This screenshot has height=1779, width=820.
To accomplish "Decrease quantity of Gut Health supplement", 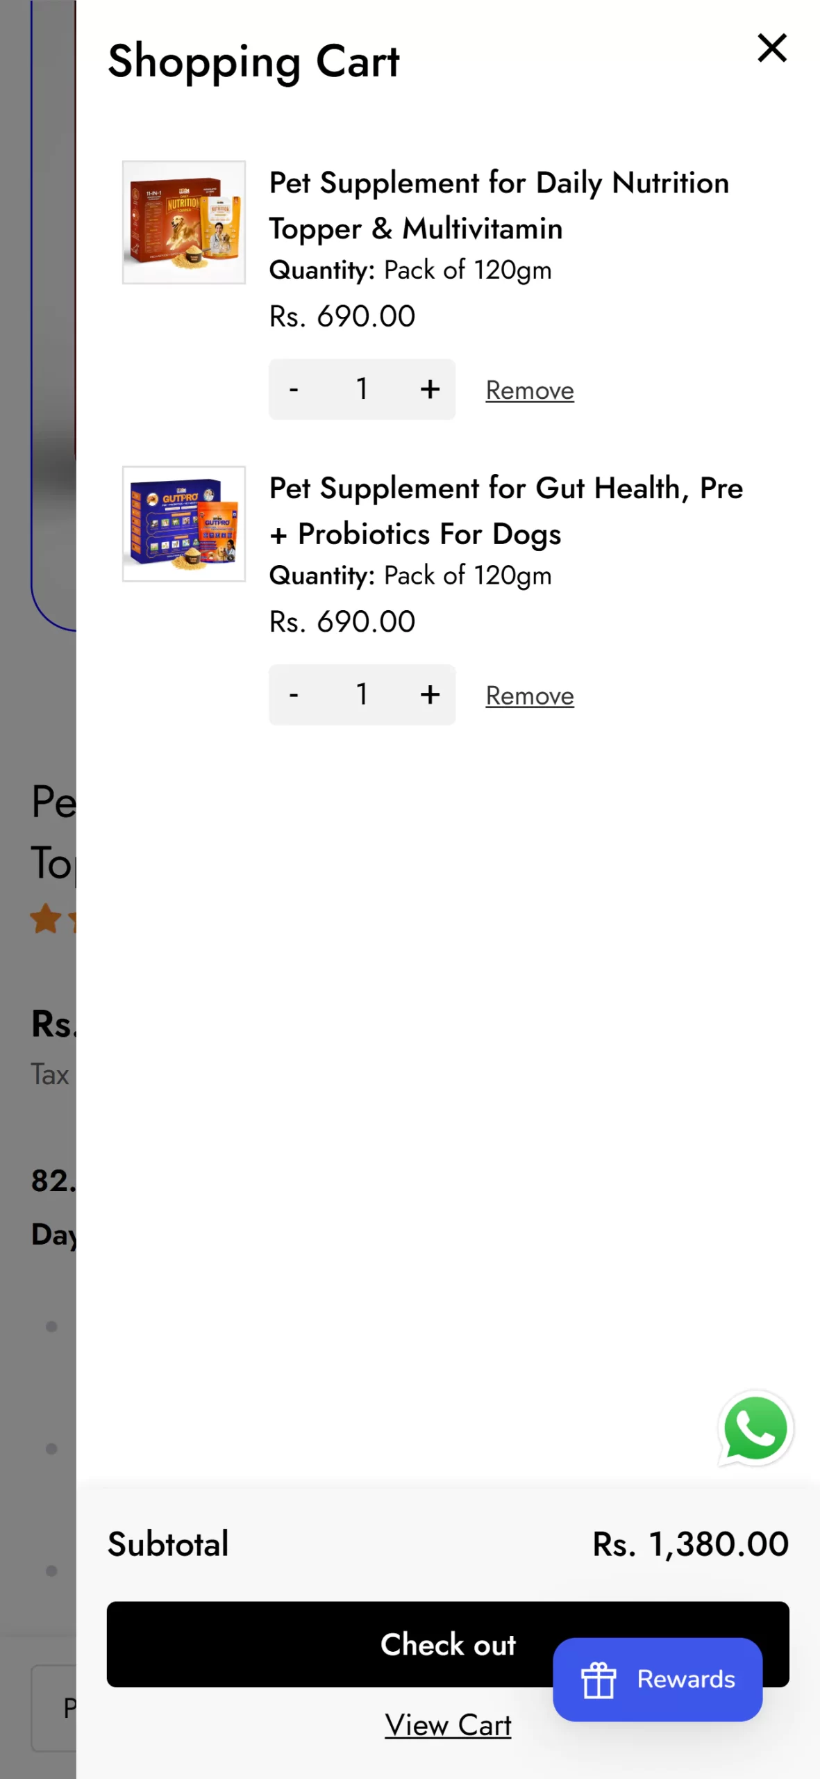I will click(294, 694).
